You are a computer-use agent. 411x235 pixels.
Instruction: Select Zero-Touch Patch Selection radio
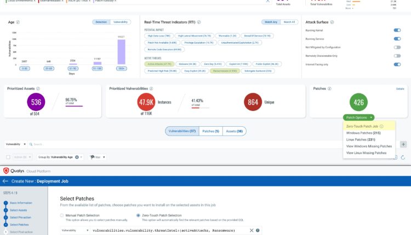[x=138, y=215]
